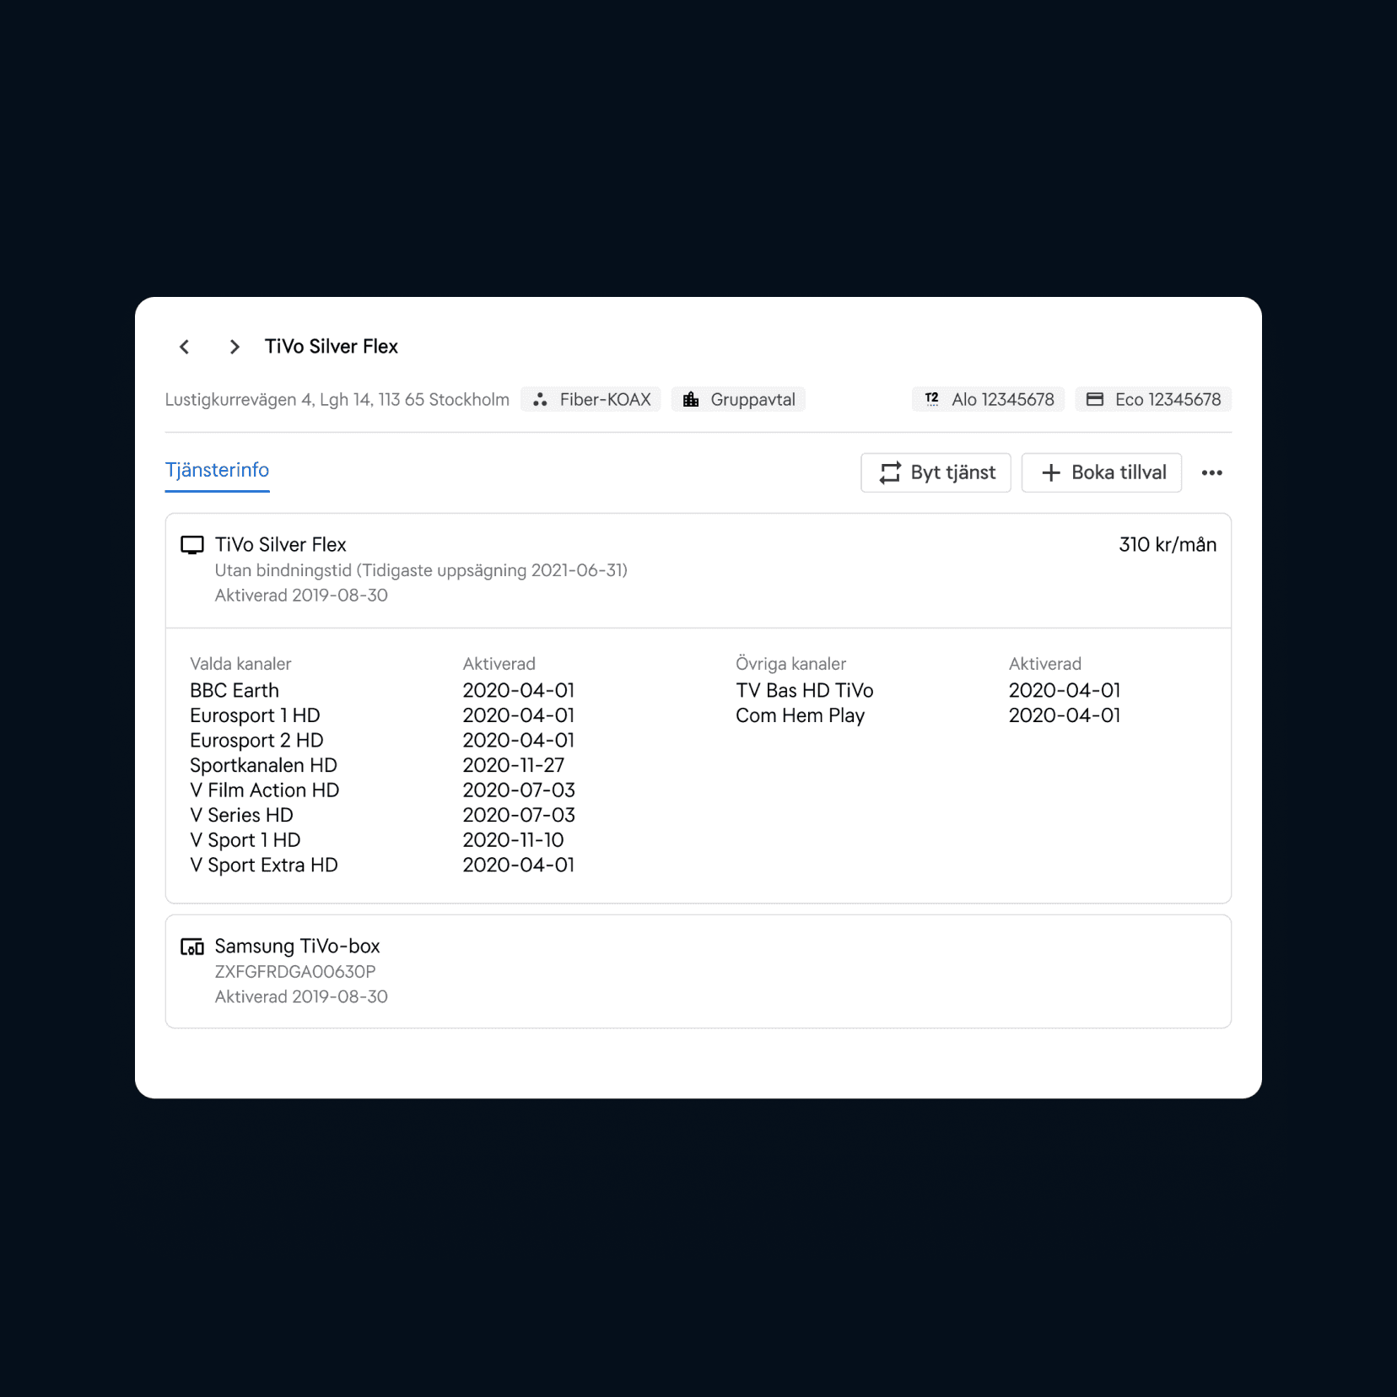Click Aktiverad 2019-08-30 under TiVo Silver Flex
This screenshot has height=1397, width=1397.
pyautogui.click(x=301, y=596)
